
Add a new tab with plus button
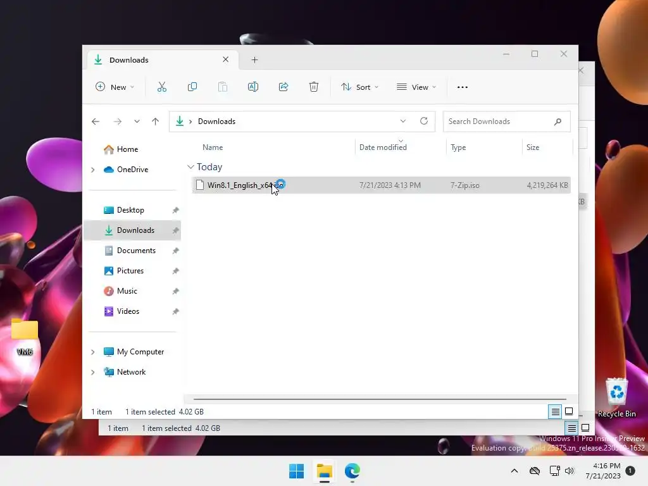pyautogui.click(x=254, y=60)
